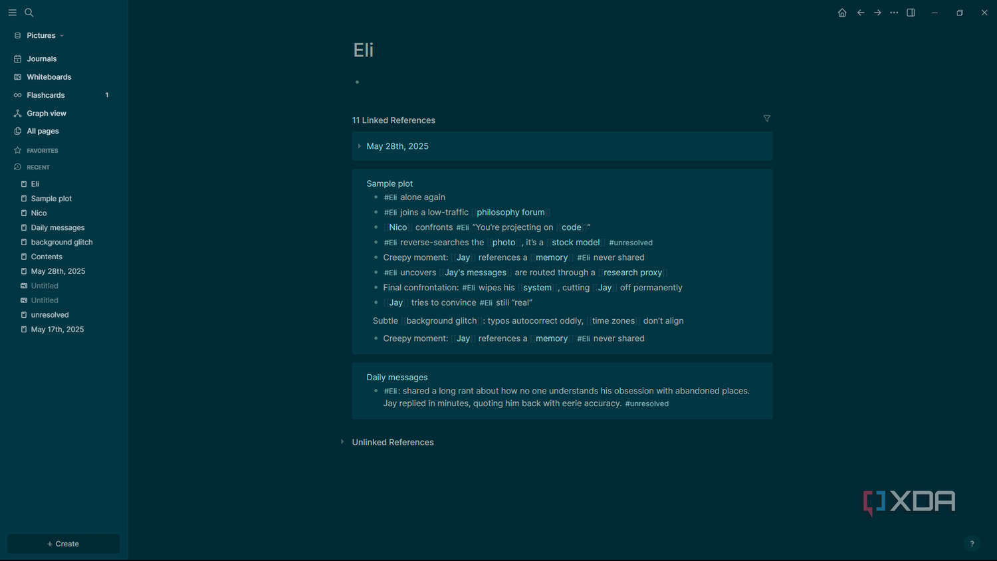Toggle the right sidebar panel icon
Screen dimensions: 997x561
(x=911, y=13)
